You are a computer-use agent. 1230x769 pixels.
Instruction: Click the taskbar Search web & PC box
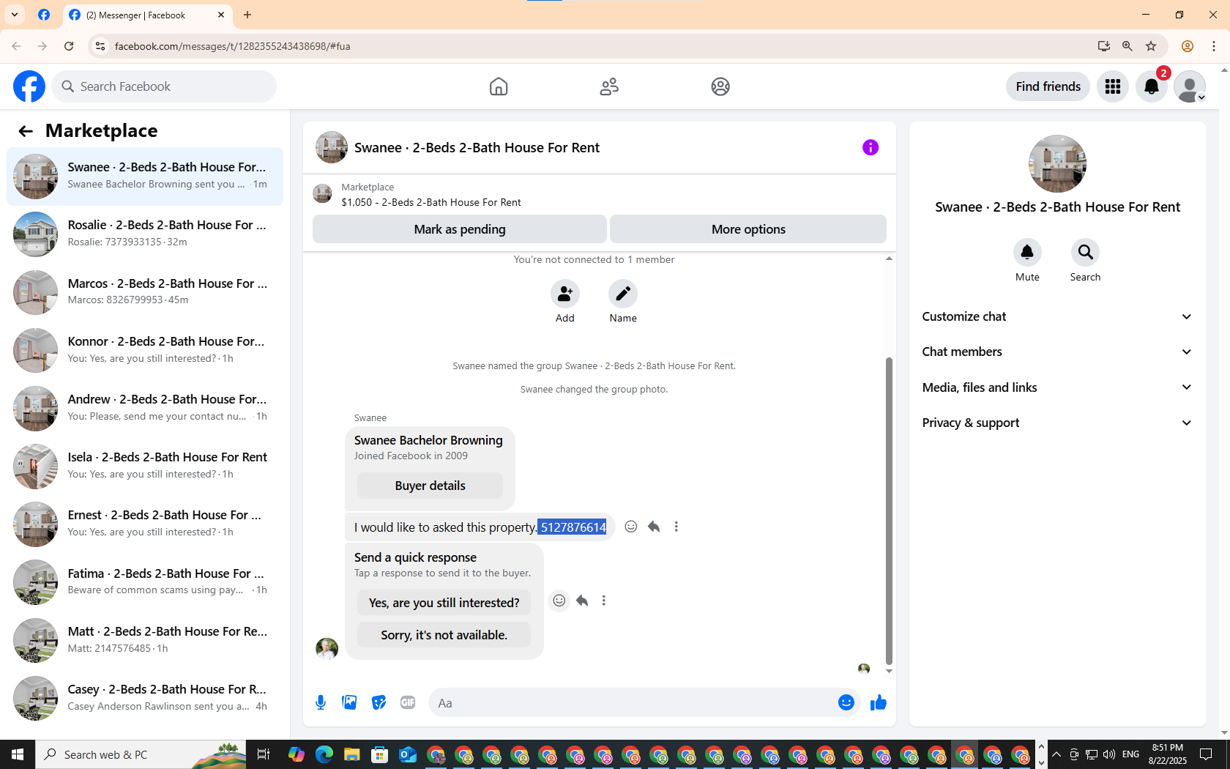point(141,754)
